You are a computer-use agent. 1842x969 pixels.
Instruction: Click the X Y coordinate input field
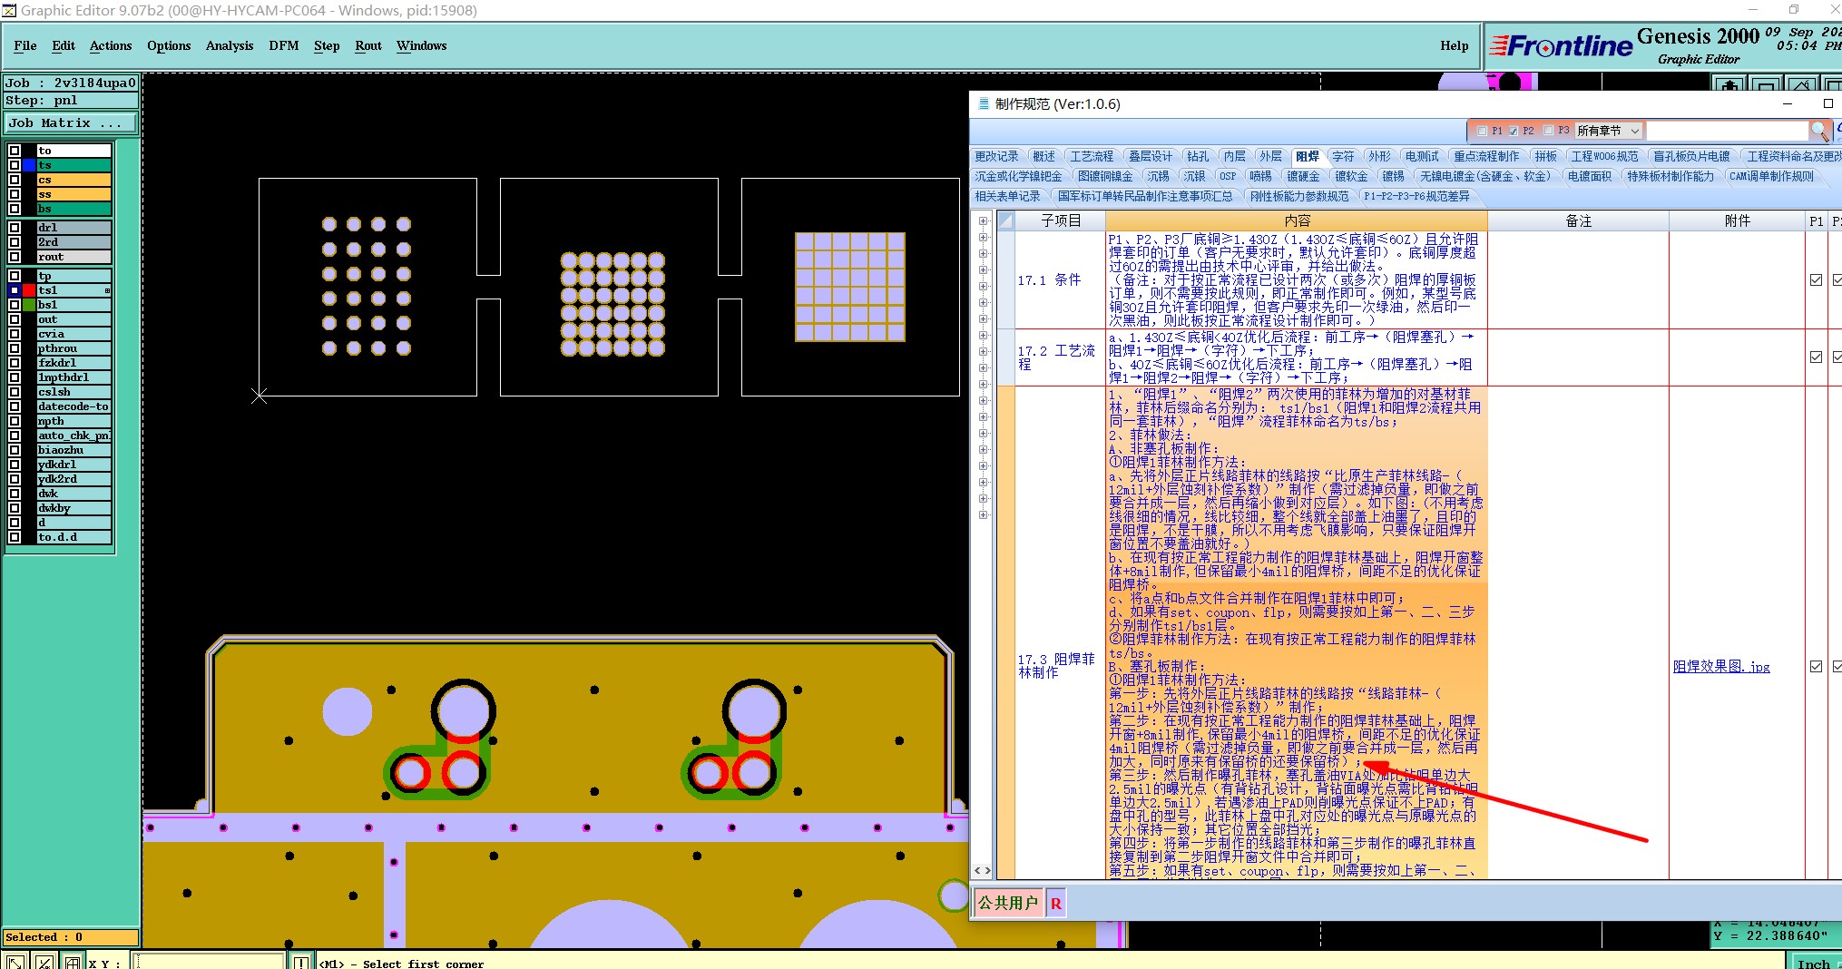point(210,962)
